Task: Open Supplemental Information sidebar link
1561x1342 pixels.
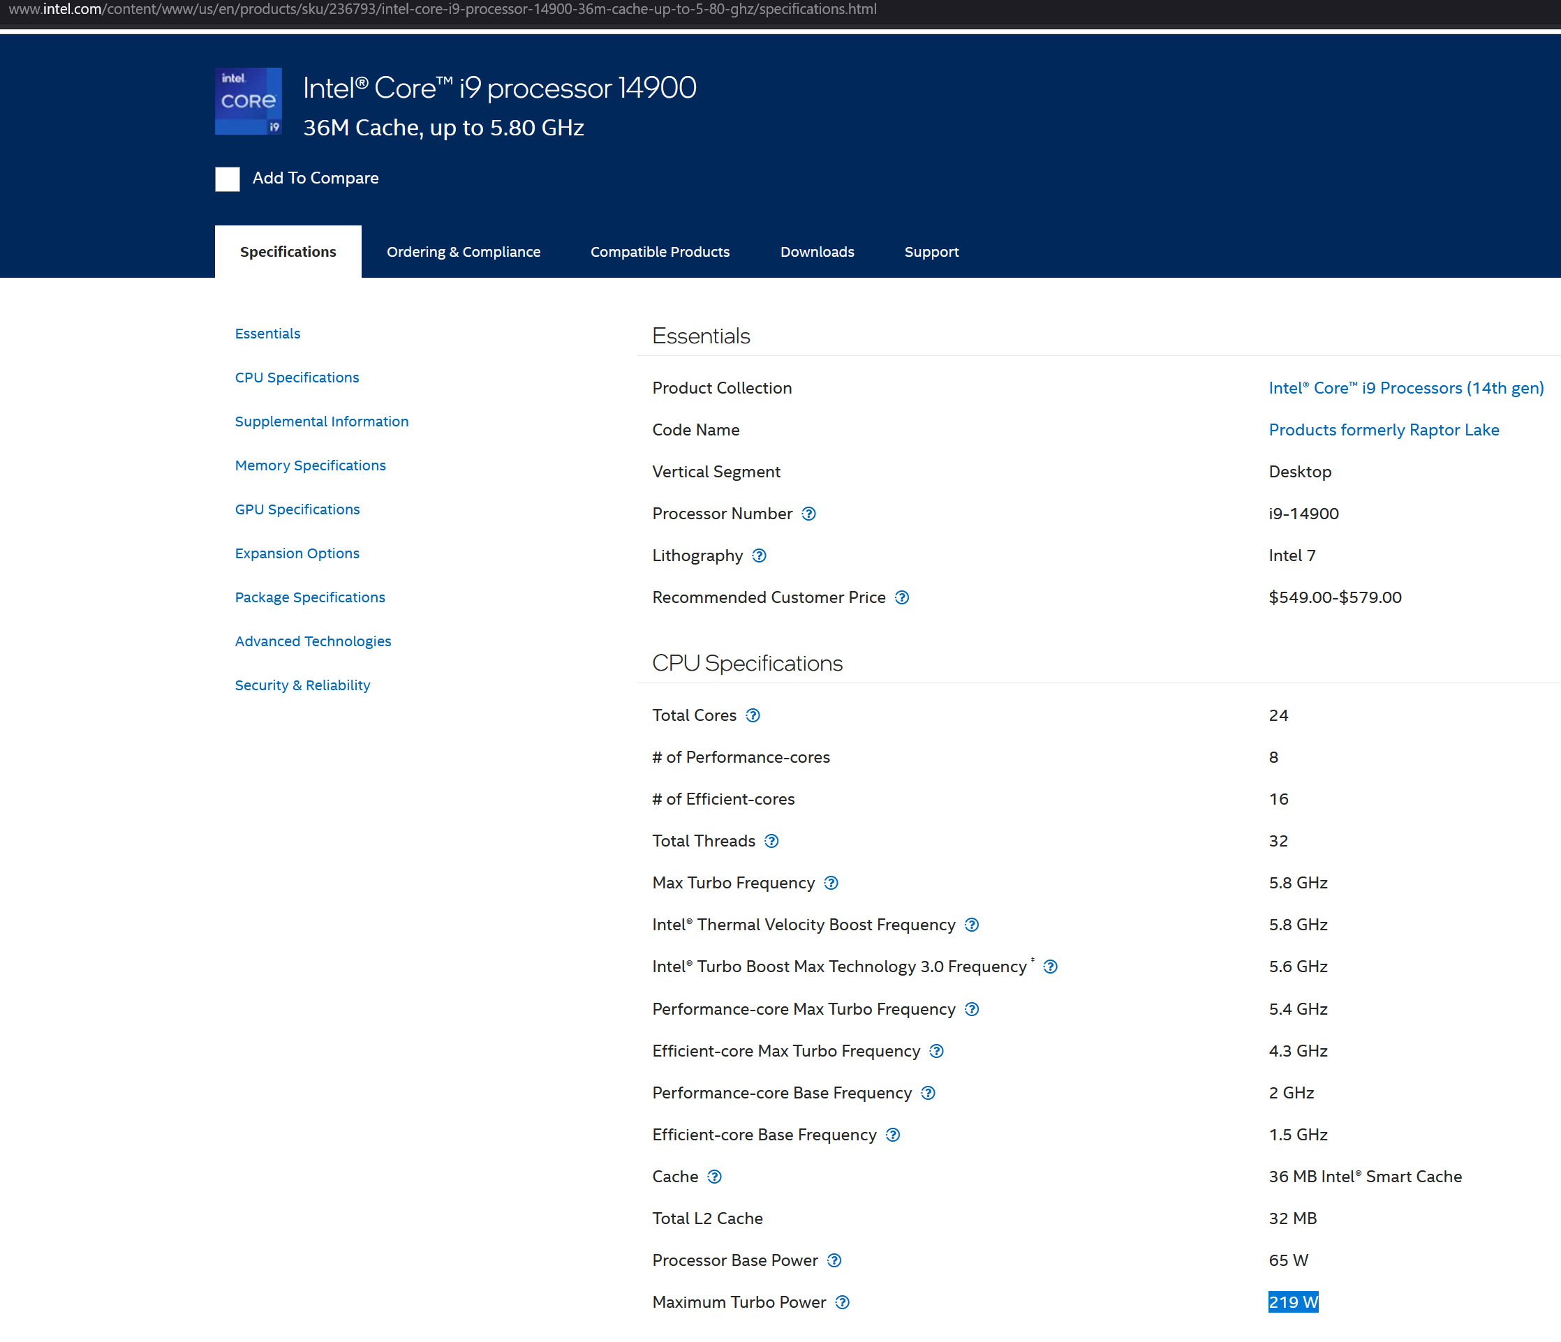Action: (x=322, y=422)
